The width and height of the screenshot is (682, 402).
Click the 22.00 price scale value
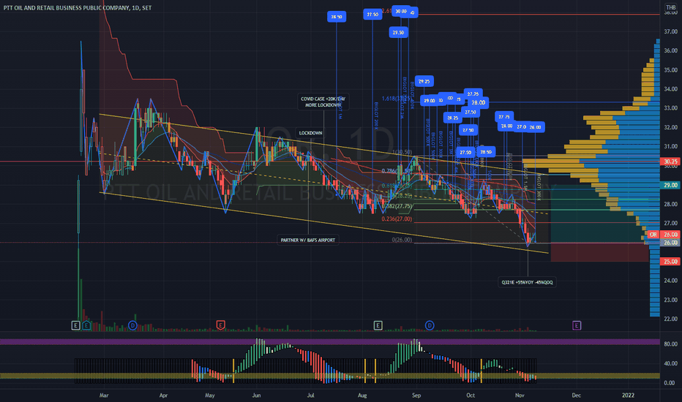point(671,319)
